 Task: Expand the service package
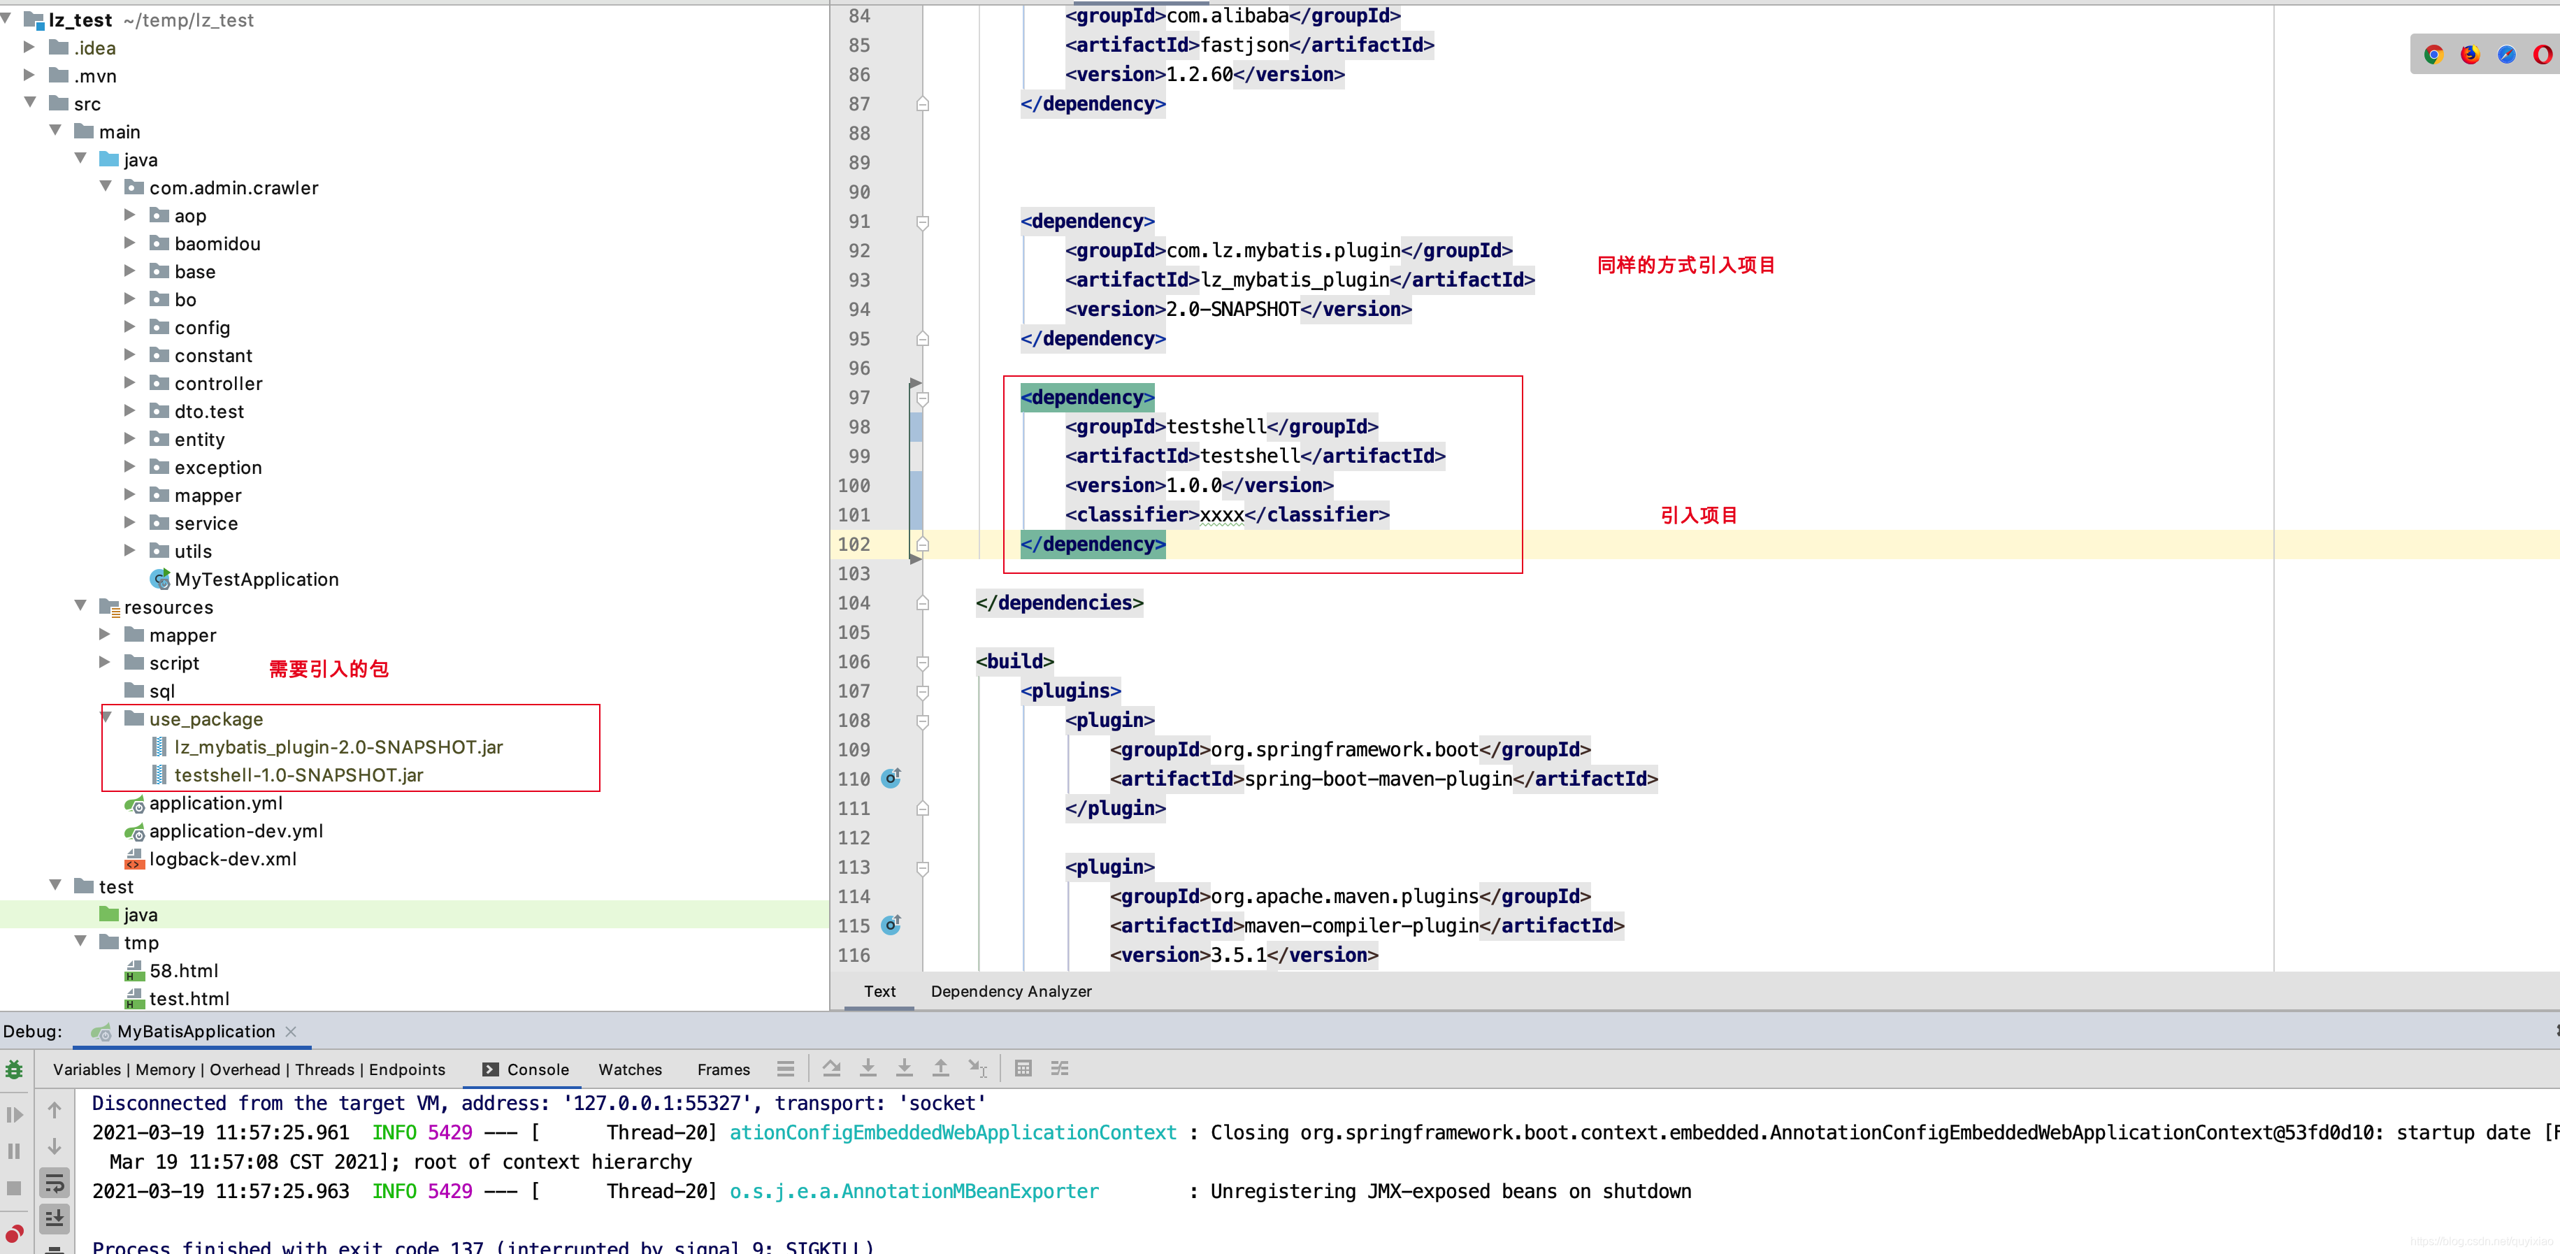130,521
